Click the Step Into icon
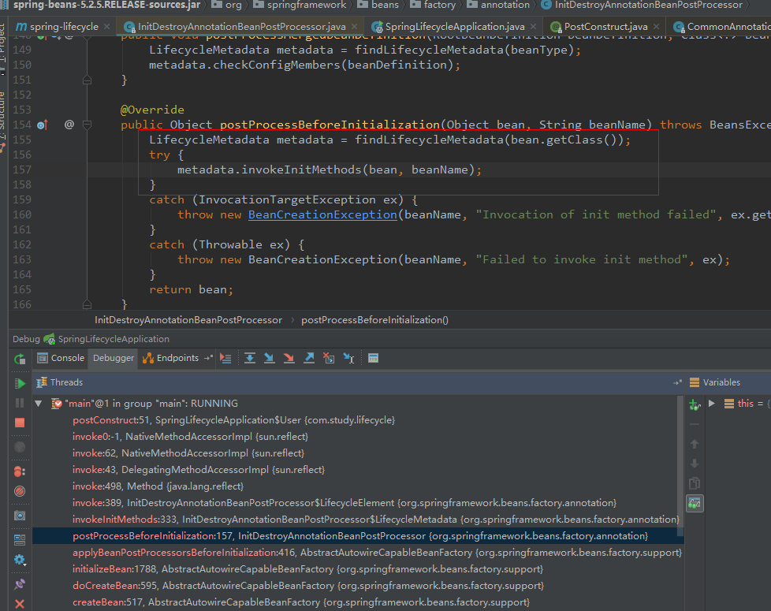This screenshot has width=771, height=611. (x=269, y=358)
